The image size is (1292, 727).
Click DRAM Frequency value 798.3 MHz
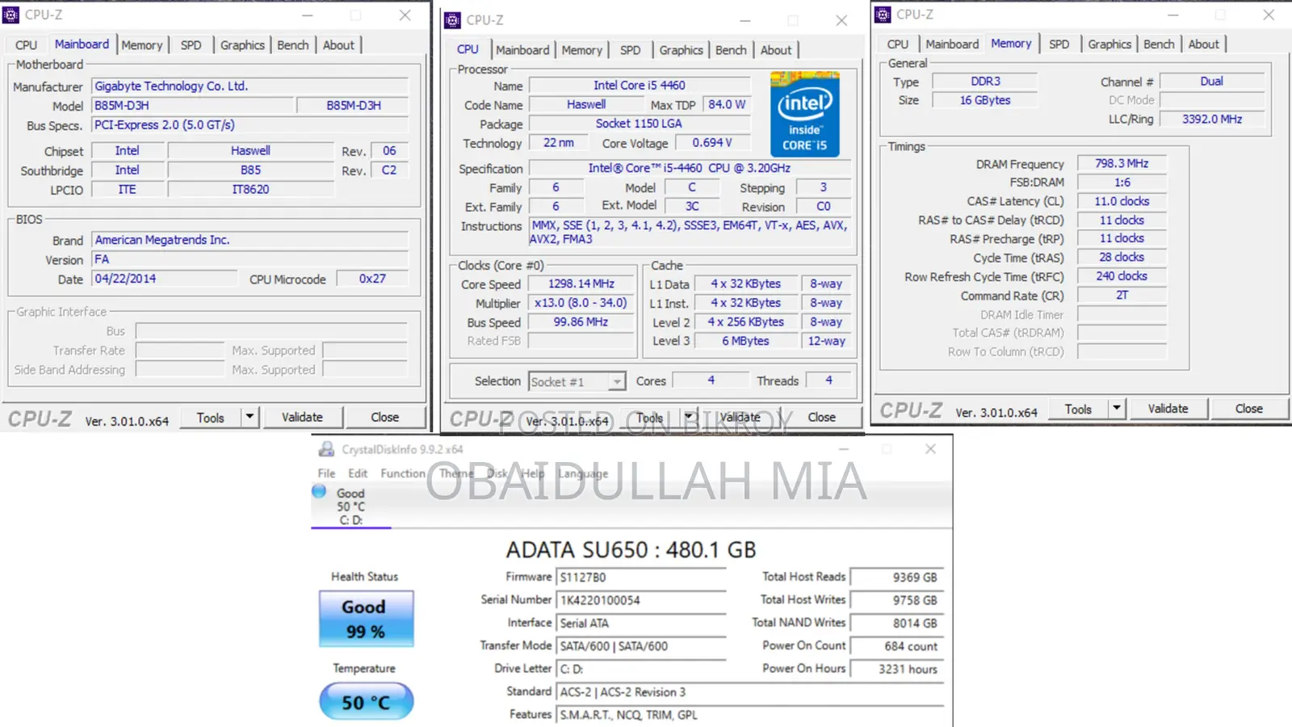1122,163
